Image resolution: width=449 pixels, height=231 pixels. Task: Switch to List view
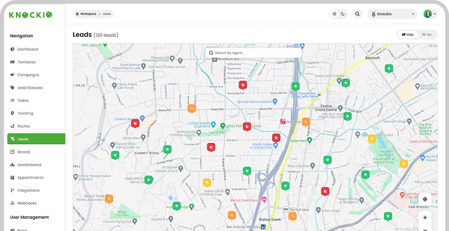[427, 34]
